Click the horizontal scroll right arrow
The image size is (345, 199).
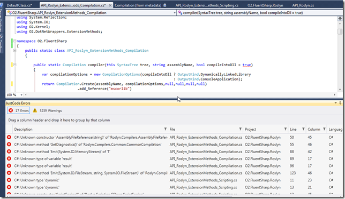tap(335, 94)
